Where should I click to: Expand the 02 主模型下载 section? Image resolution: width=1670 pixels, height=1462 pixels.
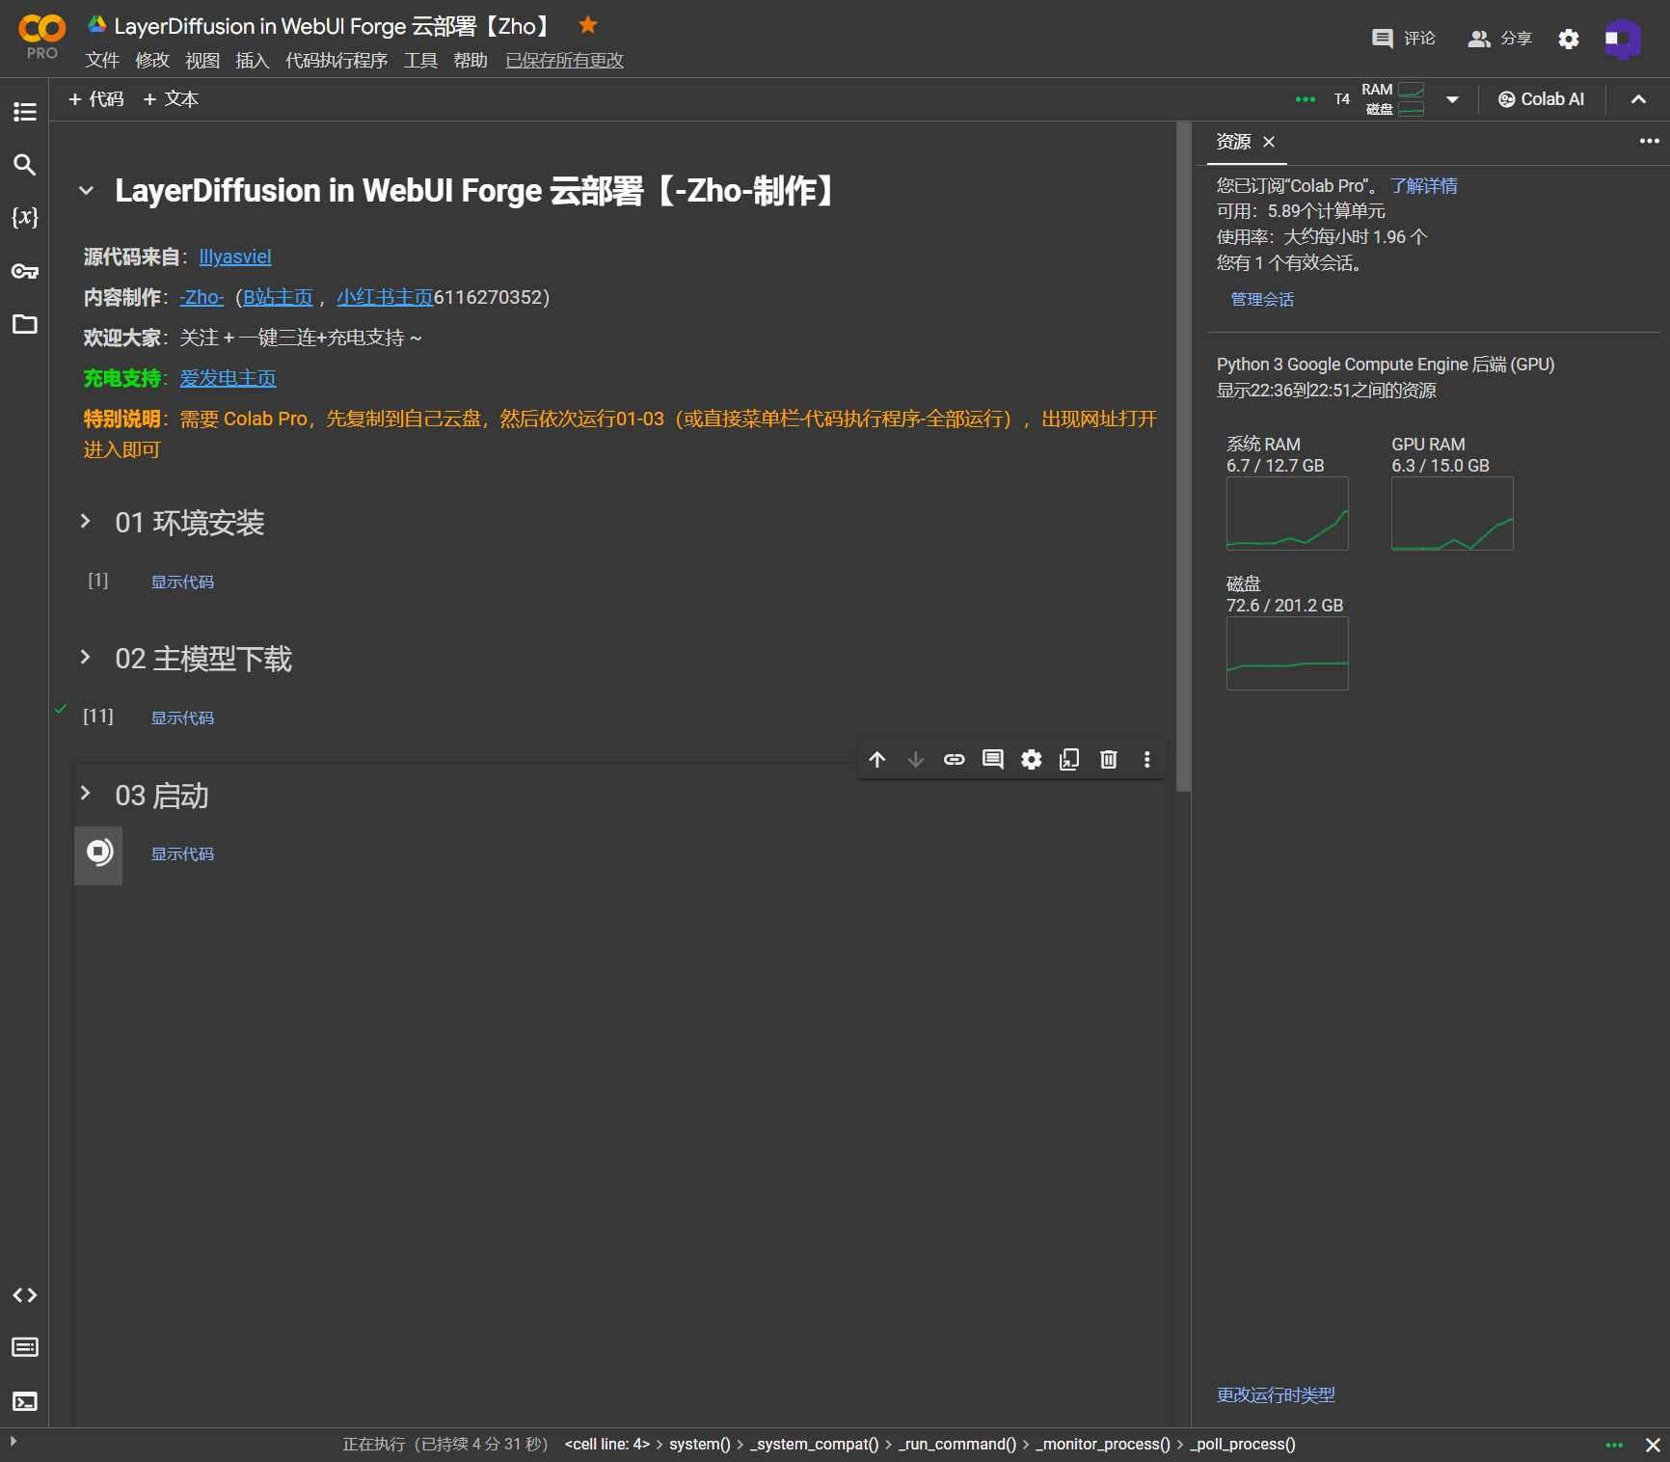pos(86,658)
